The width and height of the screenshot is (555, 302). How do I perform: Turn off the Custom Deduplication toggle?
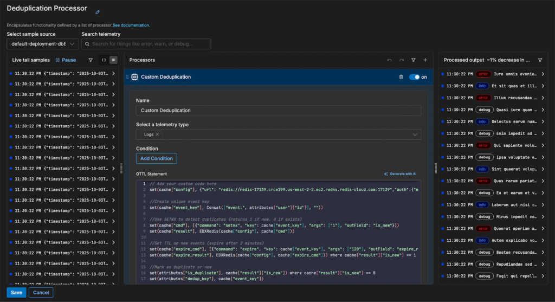414,77
